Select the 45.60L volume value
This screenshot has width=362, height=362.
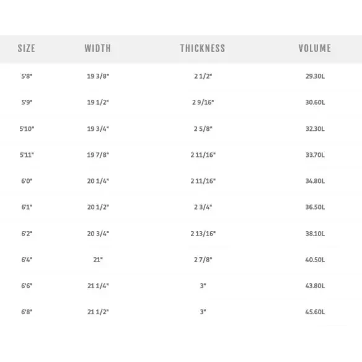pyautogui.click(x=315, y=312)
